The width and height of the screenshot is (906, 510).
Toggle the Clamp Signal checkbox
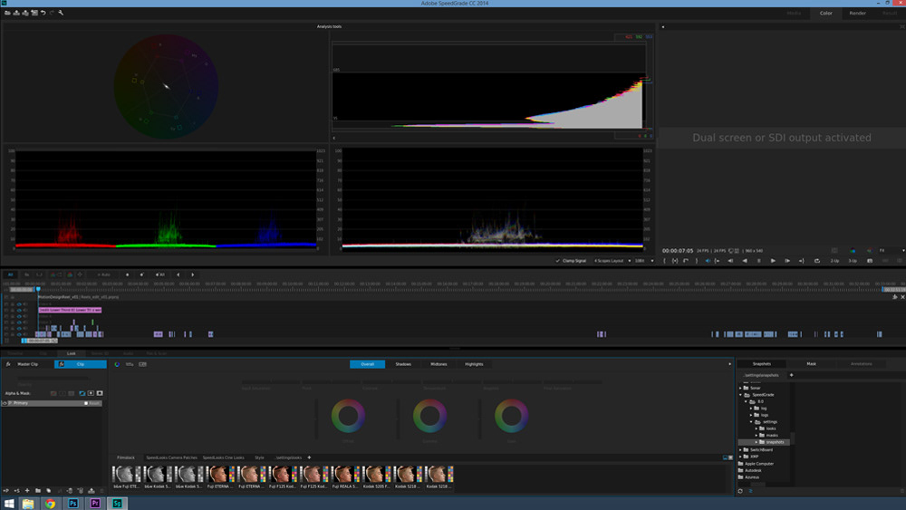557,261
